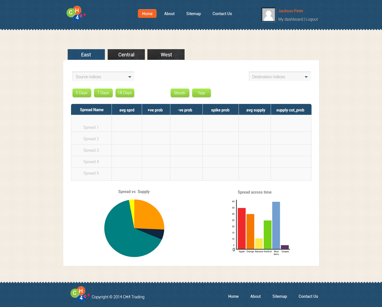The height and width of the screenshot is (307, 382).
Task: Switch to the West tab
Action: tap(166, 54)
